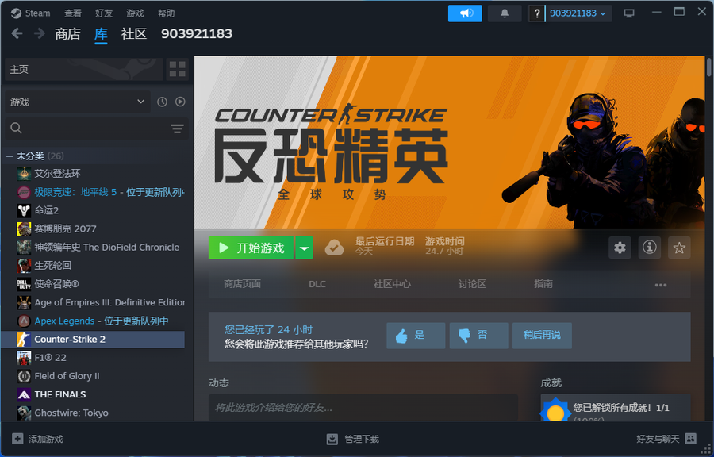This screenshot has height=457, width=714.
Task: Click the 使命召唤 game icon
Action: point(24,284)
